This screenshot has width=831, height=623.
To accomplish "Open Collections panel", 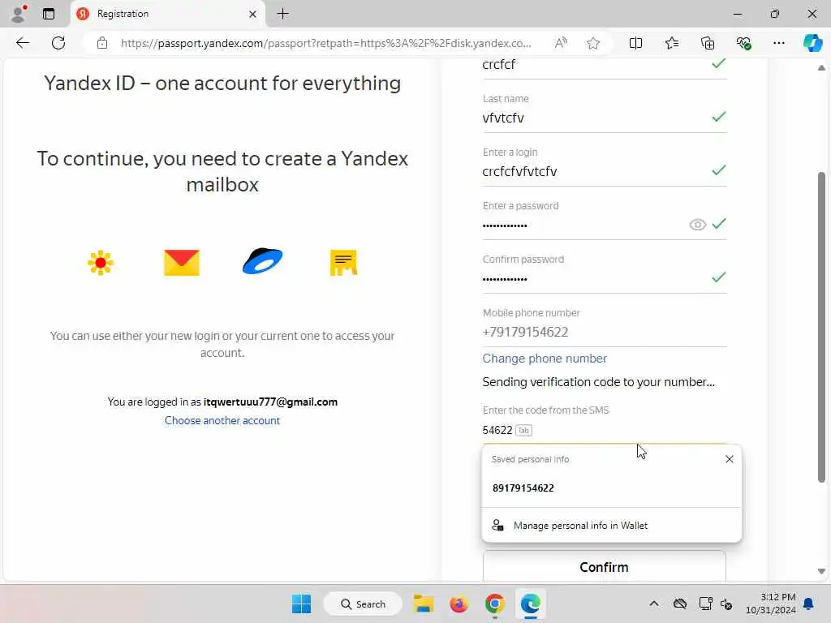I will coord(708,43).
